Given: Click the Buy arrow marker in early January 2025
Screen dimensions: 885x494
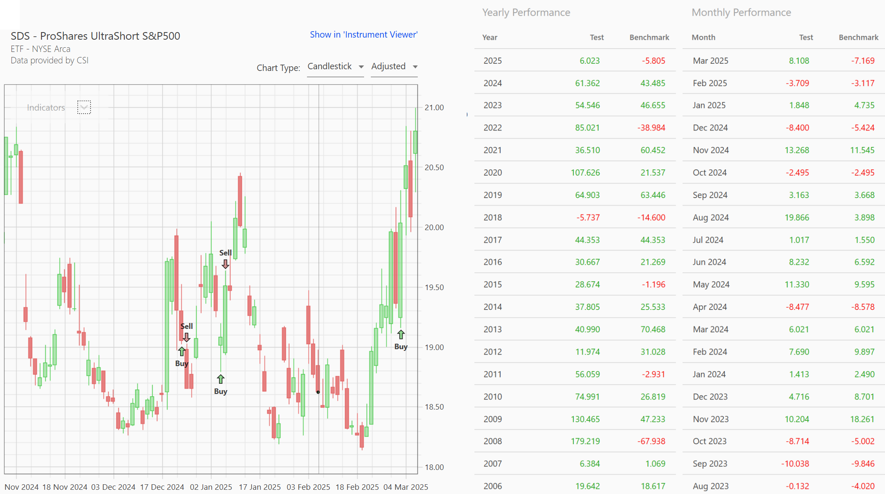Looking at the screenshot, I should coord(221,379).
